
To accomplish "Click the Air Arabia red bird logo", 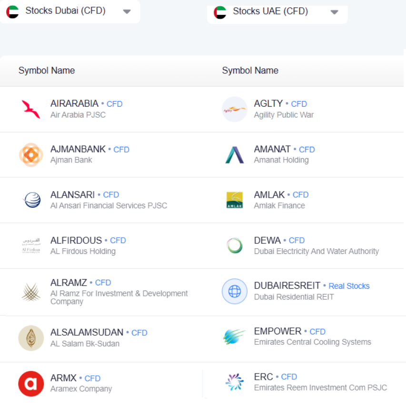I will (31, 109).
